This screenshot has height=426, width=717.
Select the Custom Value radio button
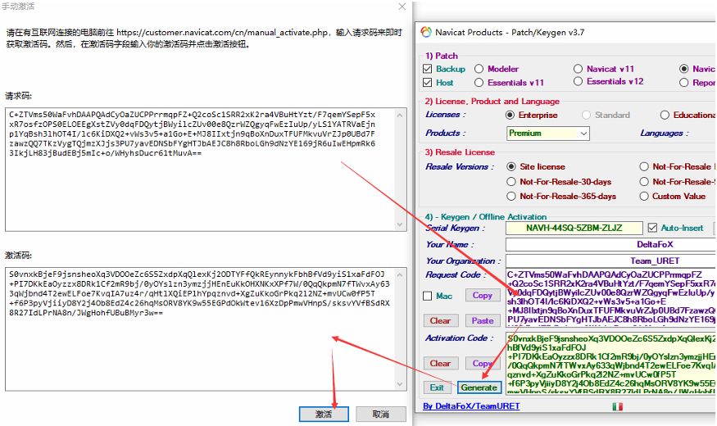click(644, 196)
